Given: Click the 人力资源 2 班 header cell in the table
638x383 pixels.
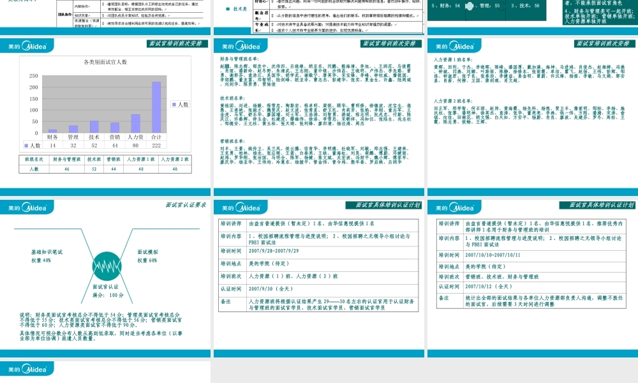Looking at the screenshot, I should pyautogui.click(x=175, y=160).
